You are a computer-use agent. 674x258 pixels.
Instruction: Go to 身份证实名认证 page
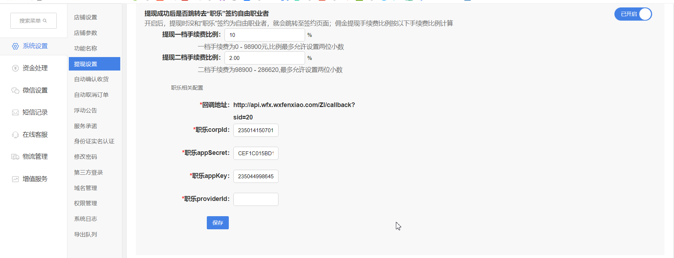coord(94,141)
